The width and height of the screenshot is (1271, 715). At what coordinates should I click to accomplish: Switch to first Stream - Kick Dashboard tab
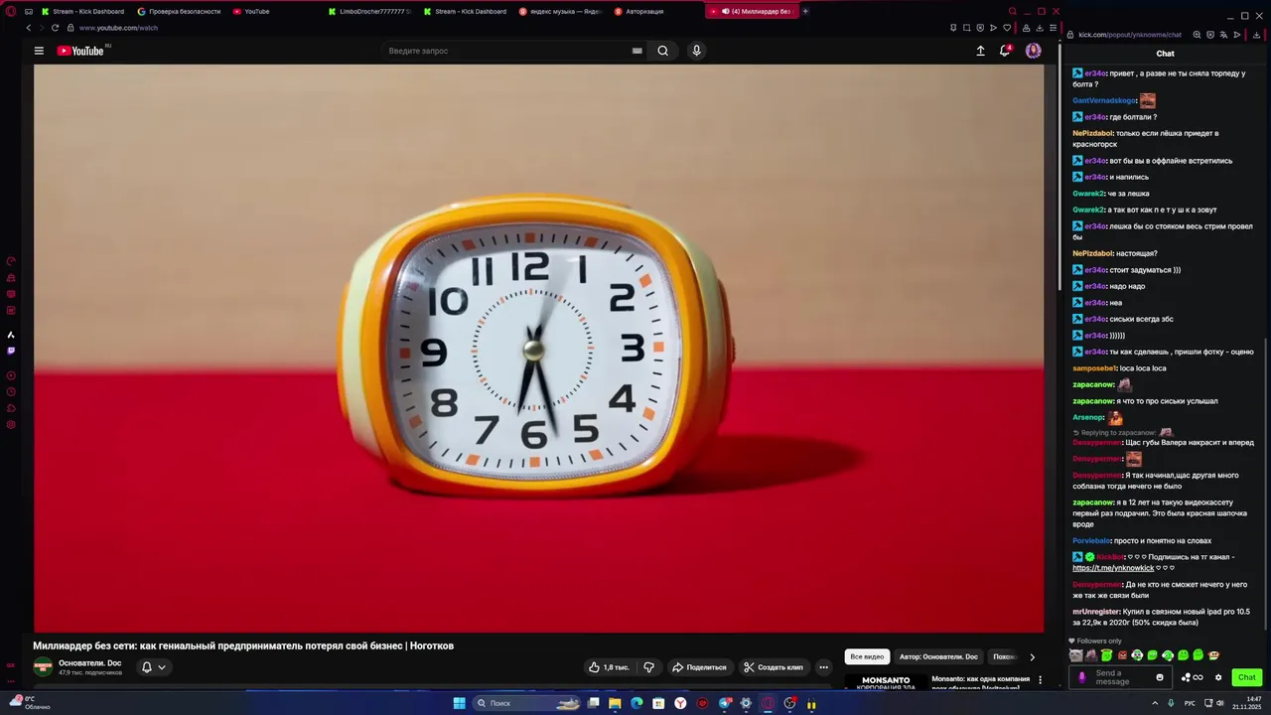(82, 11)
